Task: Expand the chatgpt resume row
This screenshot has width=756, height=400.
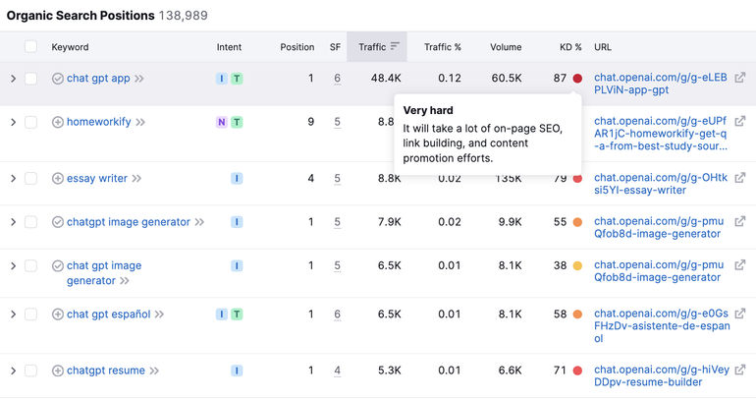Action: [x=13, y=371]
